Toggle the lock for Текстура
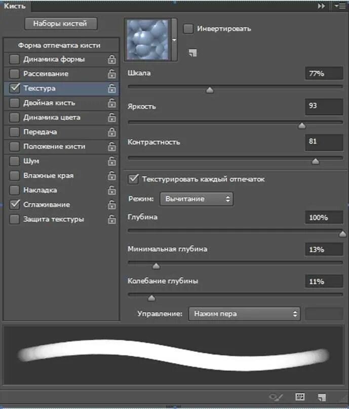 click(112, 88)
